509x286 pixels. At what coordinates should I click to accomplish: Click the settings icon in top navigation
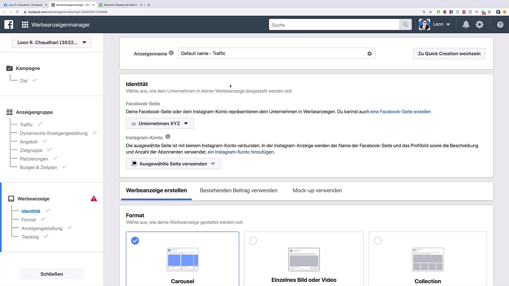[480, 25]
